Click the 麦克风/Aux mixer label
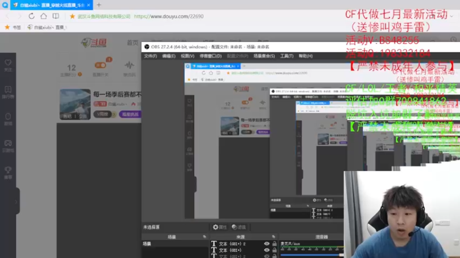This screenshot has height=258, width=460. click(290, 243)
